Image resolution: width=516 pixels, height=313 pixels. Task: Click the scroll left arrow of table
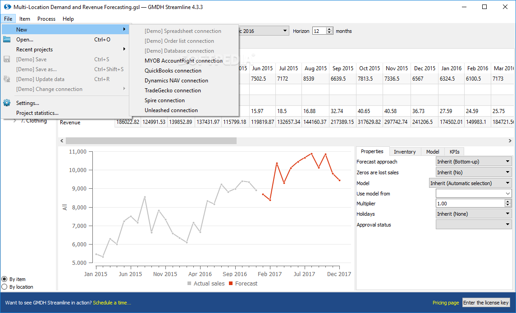pos(62,141)
